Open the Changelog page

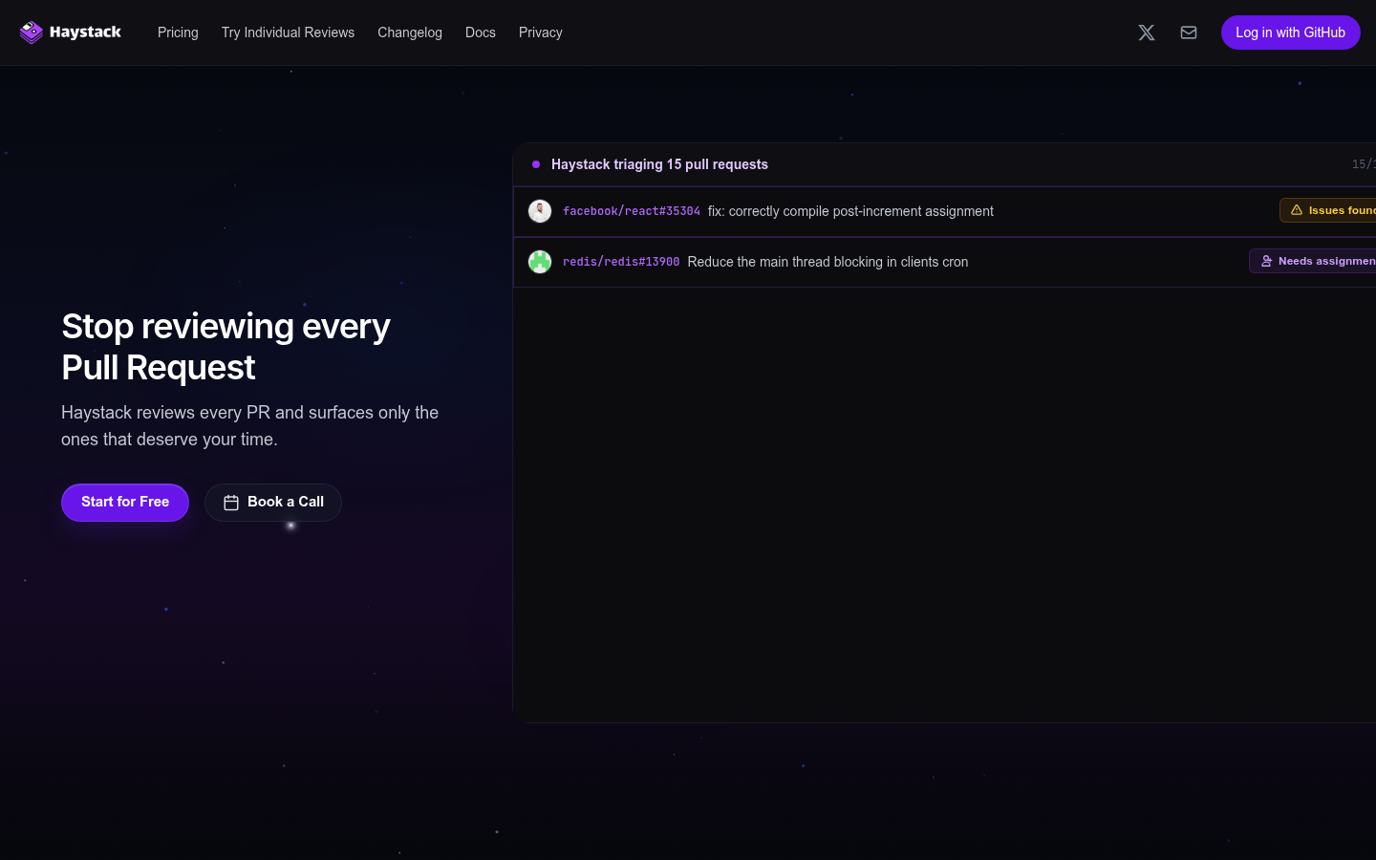[410, 32]
